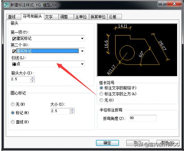
Task: Decrease center mark 大小 with down spinner
Action: [72, 112]
